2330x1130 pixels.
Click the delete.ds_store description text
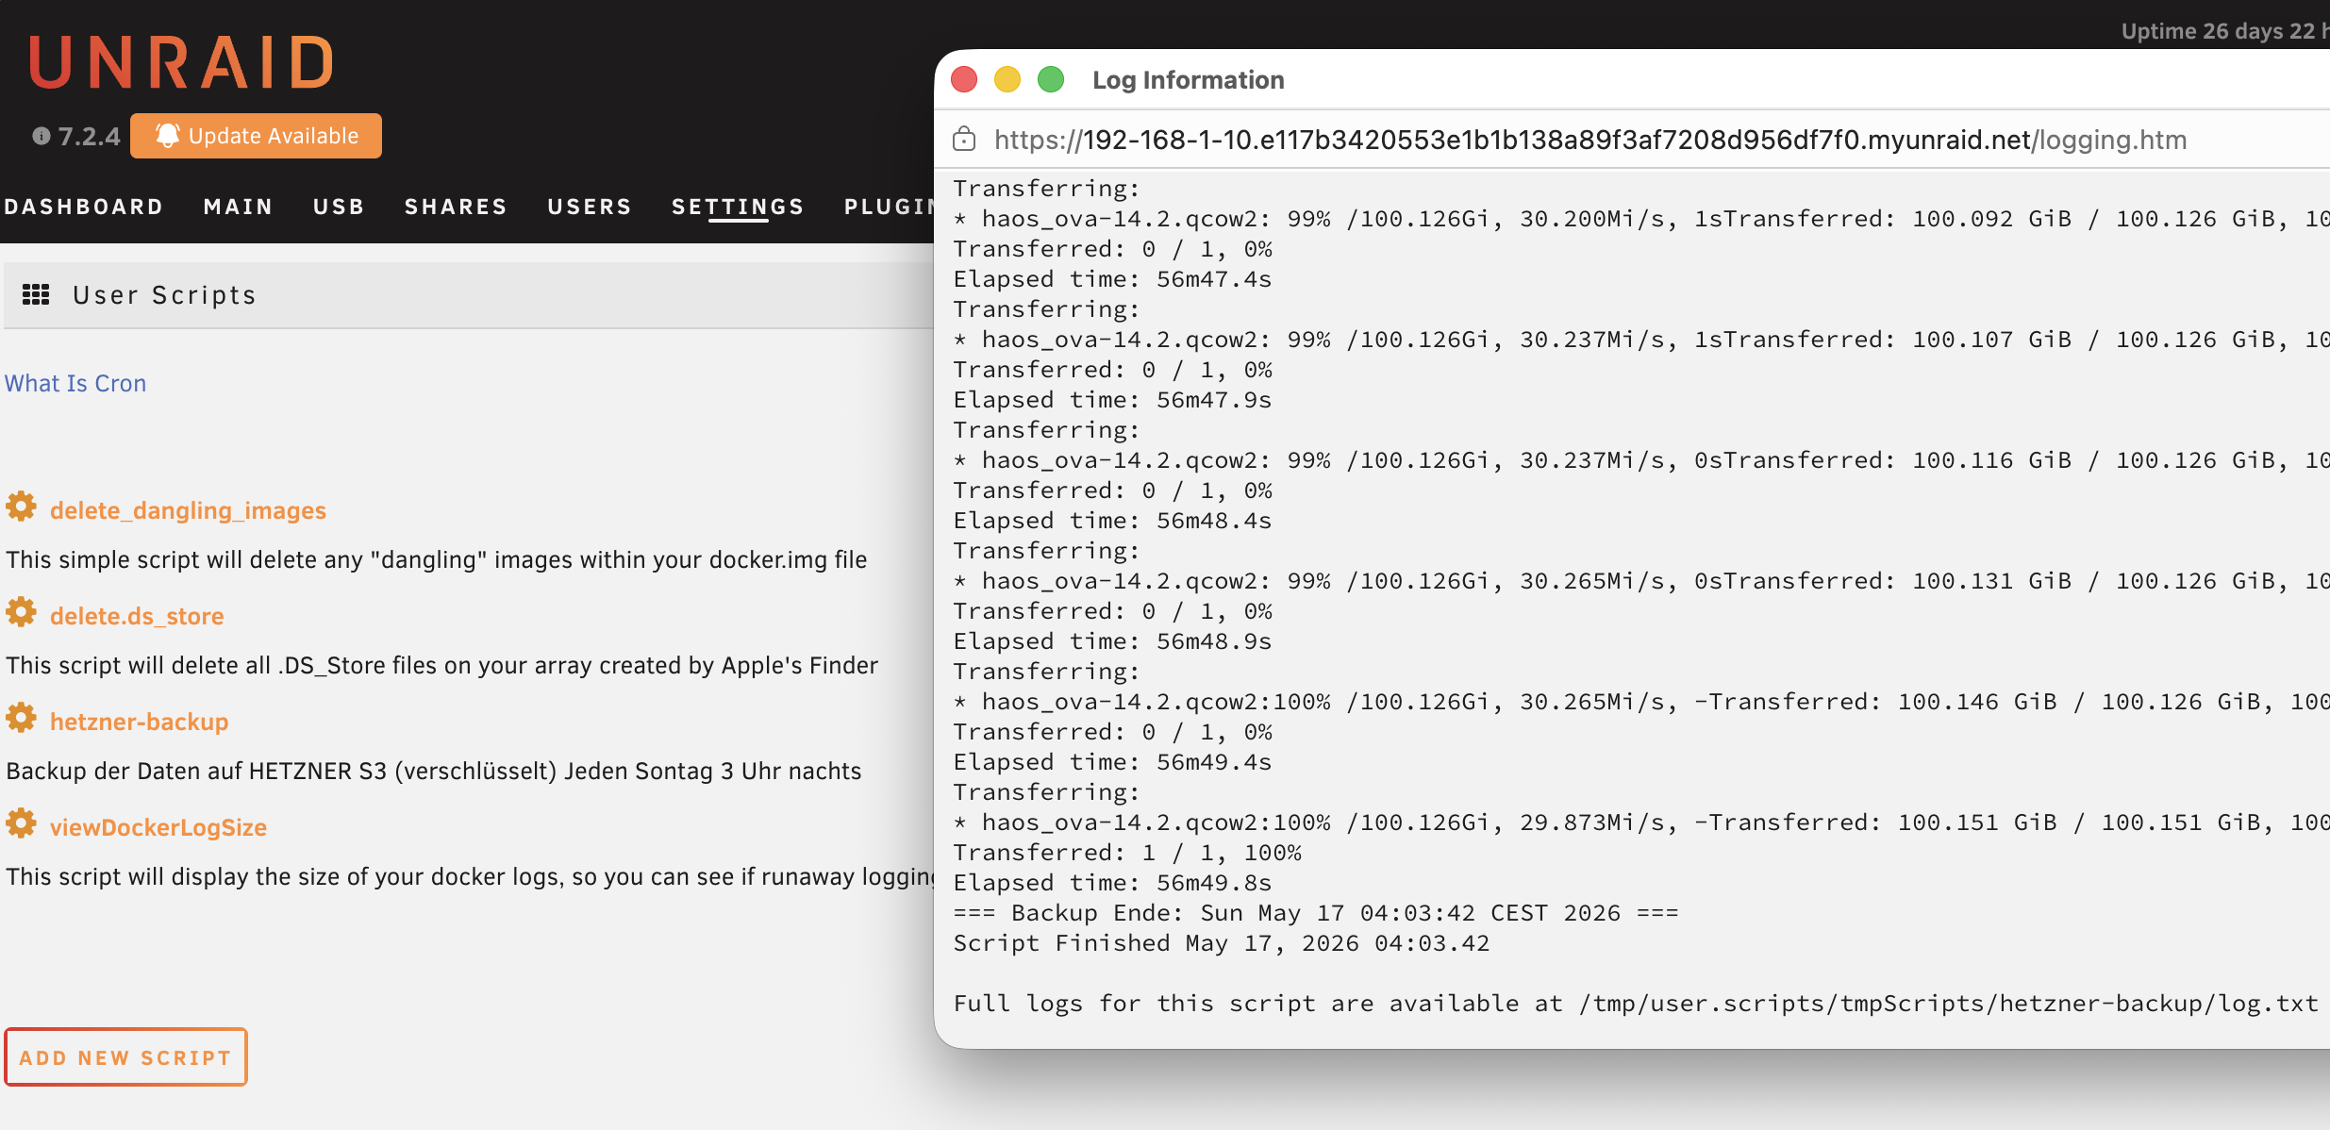pyautogui.click(x=442, y=665)
